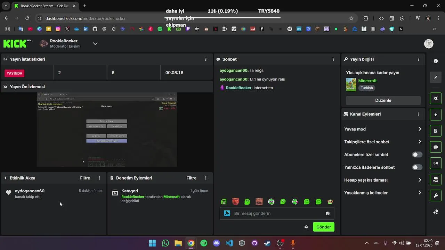Show hidden system tray icons chevron
This screenshot has height=250, width=445.
point(367,243)
